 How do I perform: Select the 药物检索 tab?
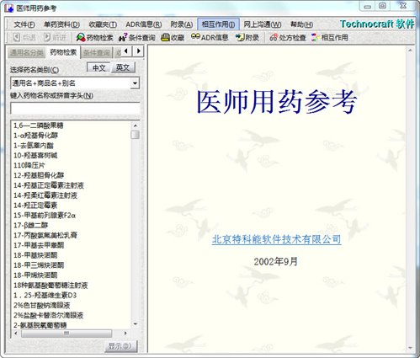point(63,52)
